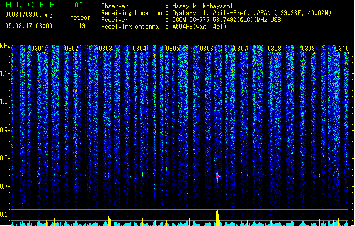Click the meteor count value 19
Screen dimensions: 355x226
click(x=82, y=26)
